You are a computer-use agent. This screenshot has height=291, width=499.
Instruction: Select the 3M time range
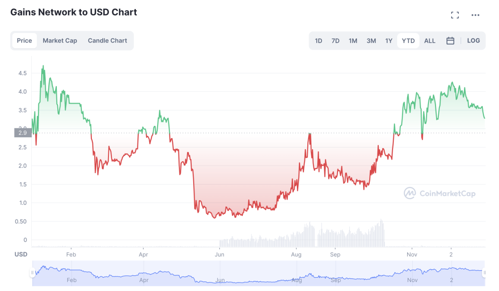(x=371, y=41)
